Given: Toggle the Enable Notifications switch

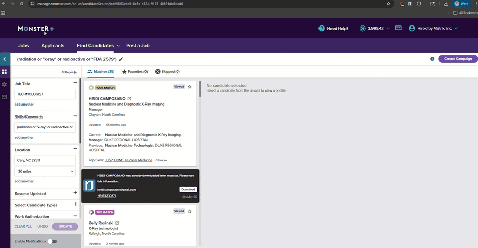Looking at the screenshot, I should pos(52,241).
